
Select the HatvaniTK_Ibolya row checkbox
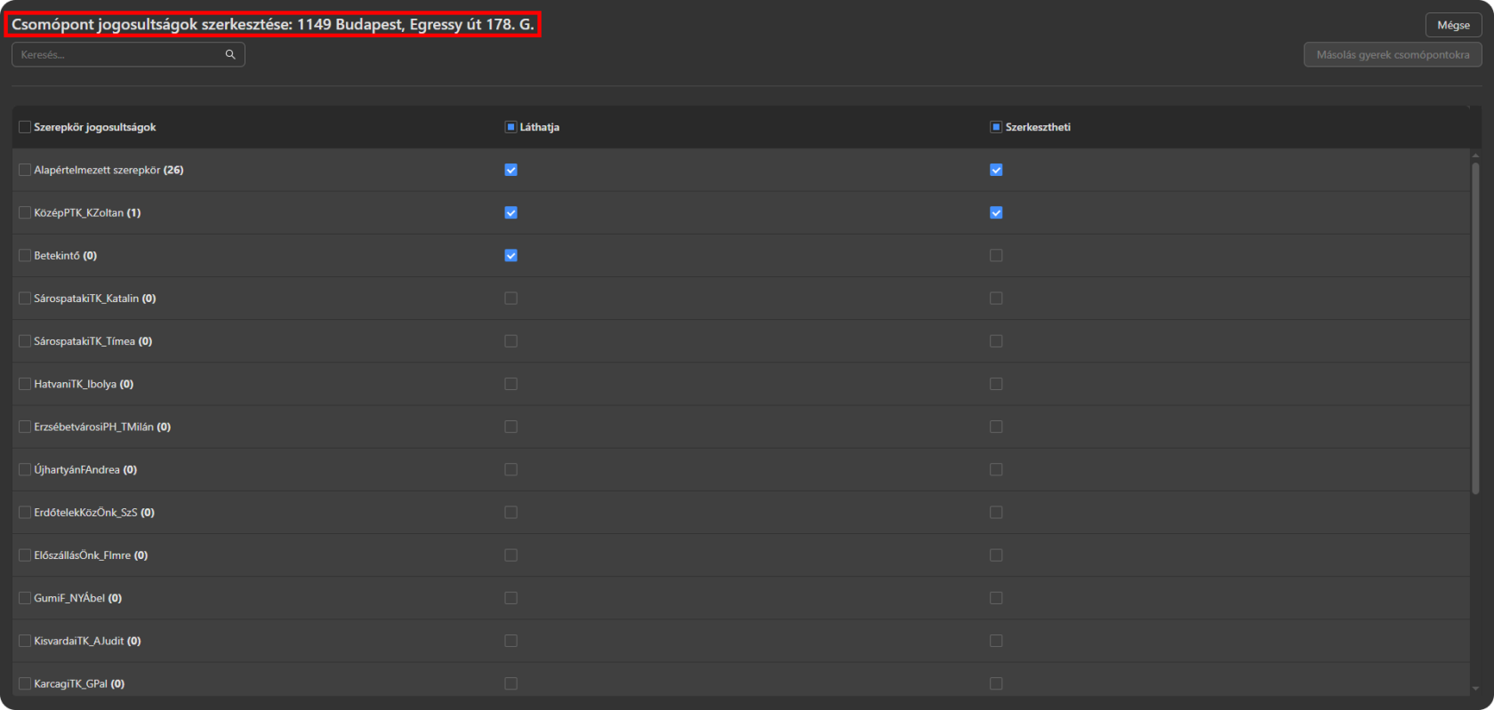pos(25,384)
